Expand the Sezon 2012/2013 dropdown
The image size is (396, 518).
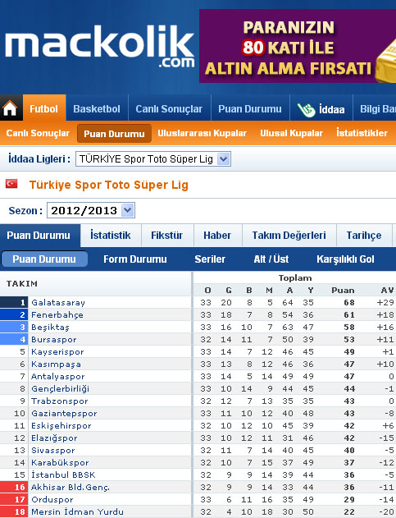tap(91, 210)
